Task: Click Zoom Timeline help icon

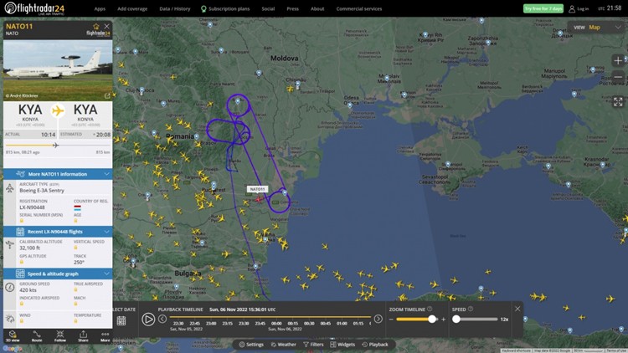Action: click(x=430, y=309)
